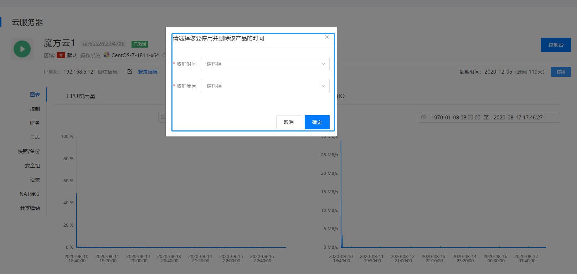Click the 控制台 button
Image resolution: width=577 pixels, height=274 pixels.
pos(556,45)
